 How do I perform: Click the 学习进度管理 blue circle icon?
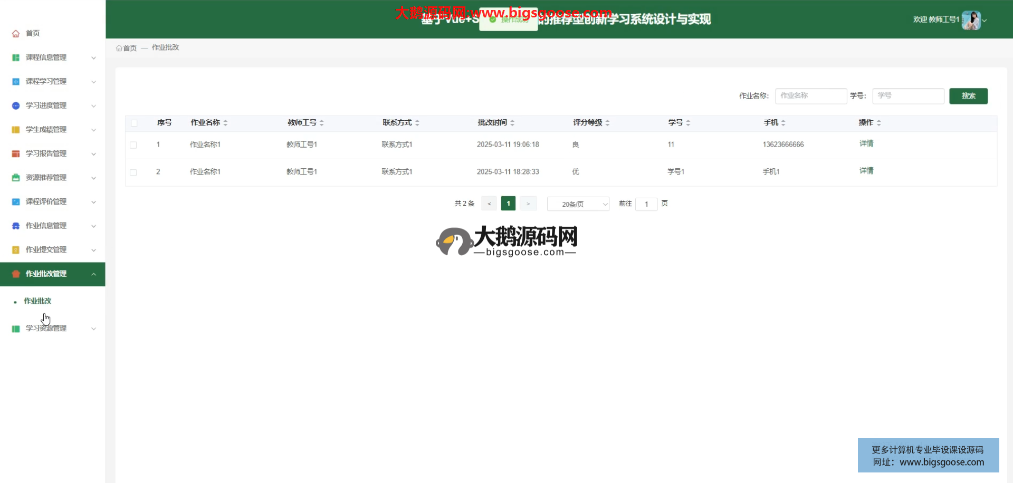[x=16, y=105]
